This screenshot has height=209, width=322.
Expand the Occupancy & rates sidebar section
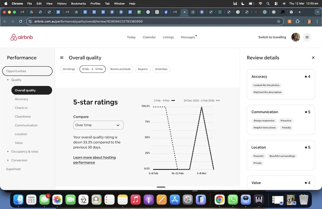(24, 151)
